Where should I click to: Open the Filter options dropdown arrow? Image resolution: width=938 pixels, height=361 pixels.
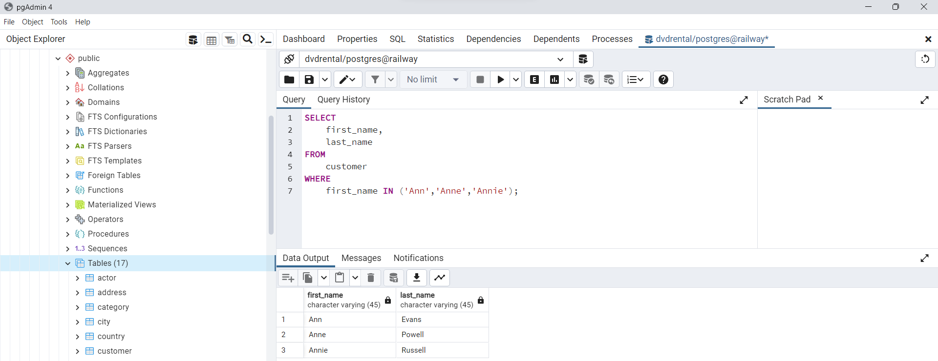click(391, 80)
